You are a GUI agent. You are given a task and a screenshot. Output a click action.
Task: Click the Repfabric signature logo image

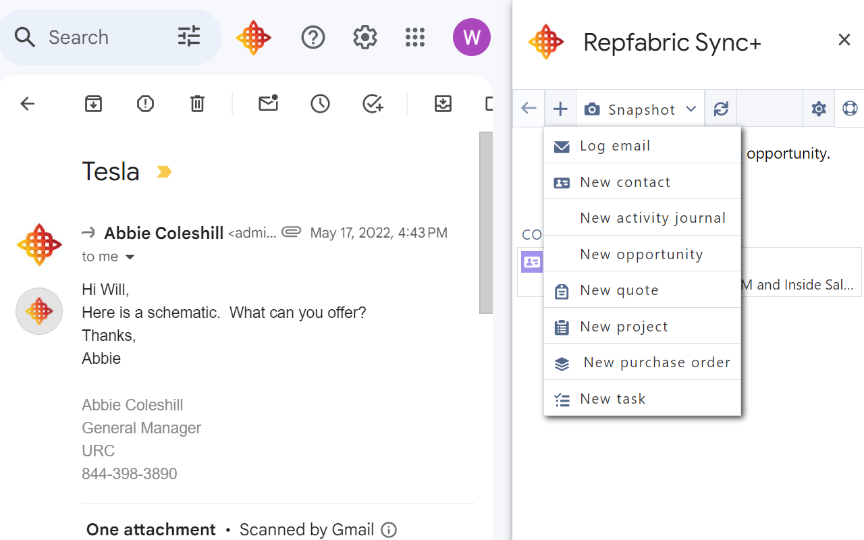click(39, 311)
